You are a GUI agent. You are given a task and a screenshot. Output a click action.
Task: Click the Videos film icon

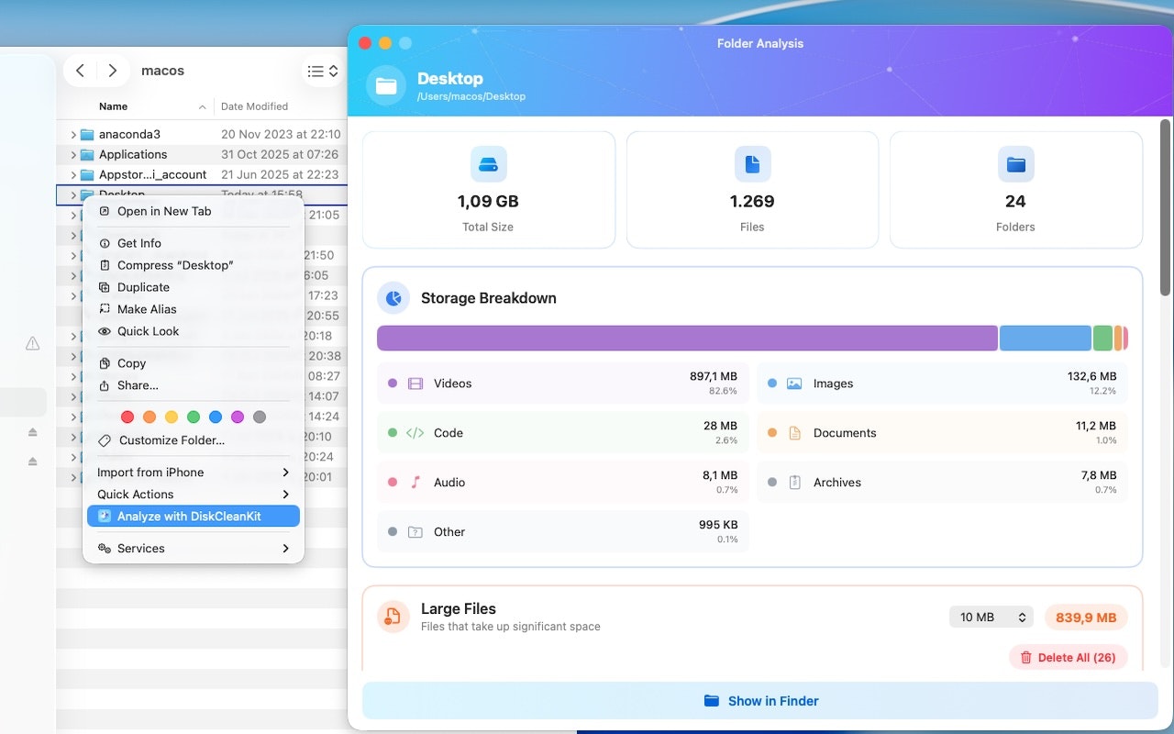coord(415,384)
